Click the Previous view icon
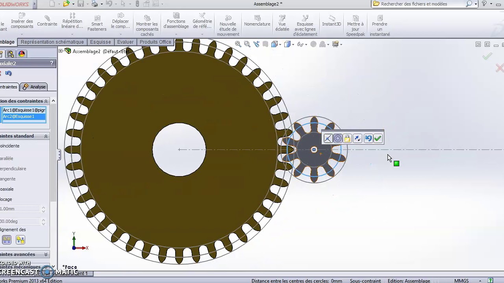Viewport: 504px width, 283px height. (256, 44)
